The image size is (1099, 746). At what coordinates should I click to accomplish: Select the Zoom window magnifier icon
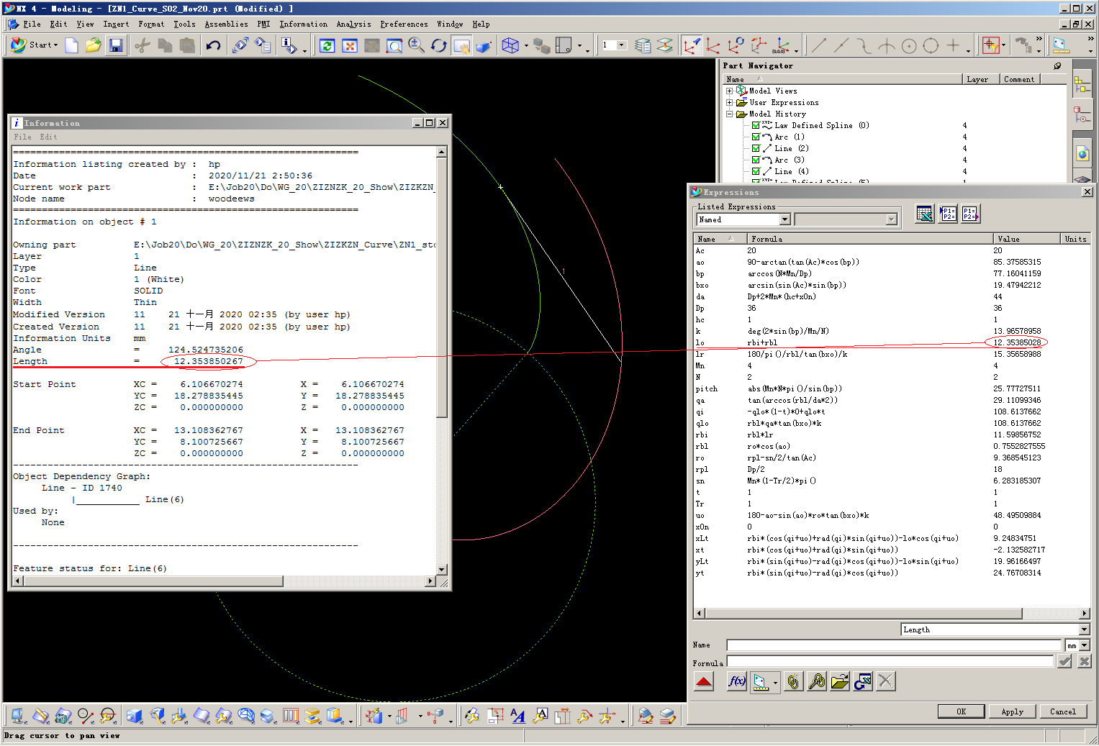click(394, 45)
